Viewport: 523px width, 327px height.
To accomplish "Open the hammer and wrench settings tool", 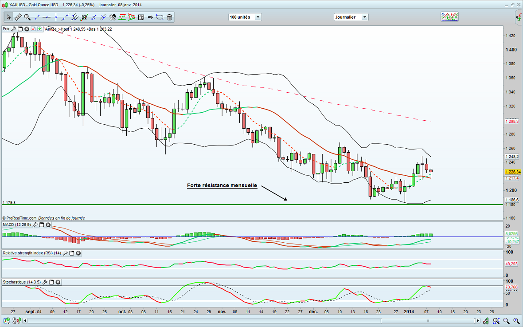I will [113, 17].
